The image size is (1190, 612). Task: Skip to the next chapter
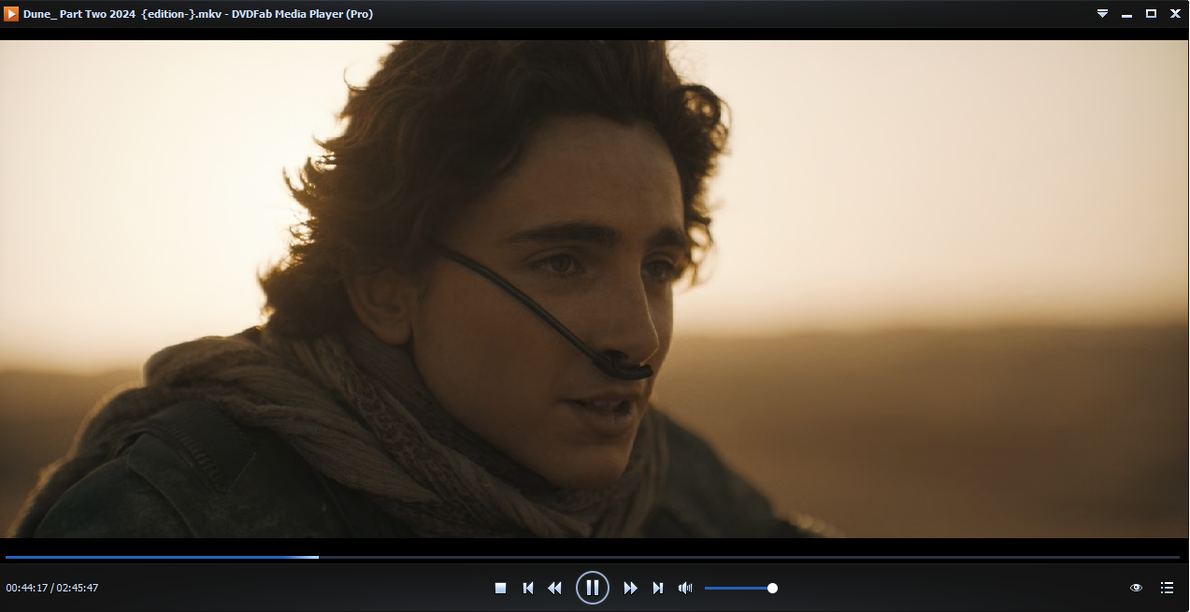click(x=658, y=588)
